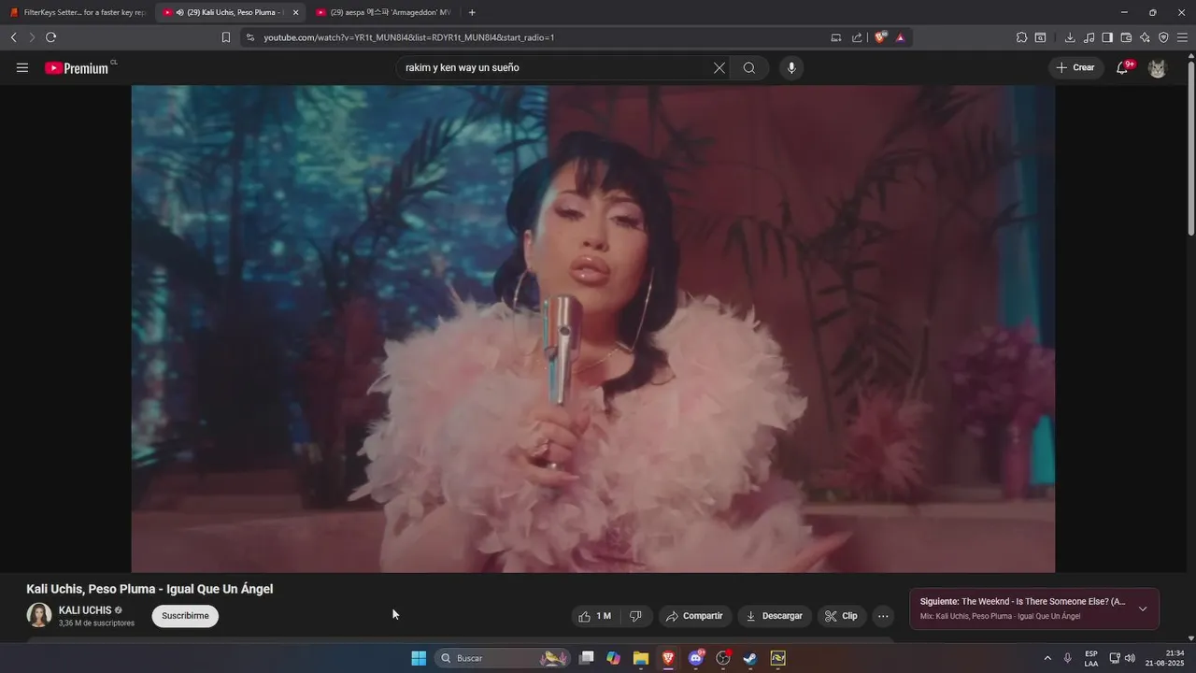
Task: Open a new browser tab
Action: point(472,12)
